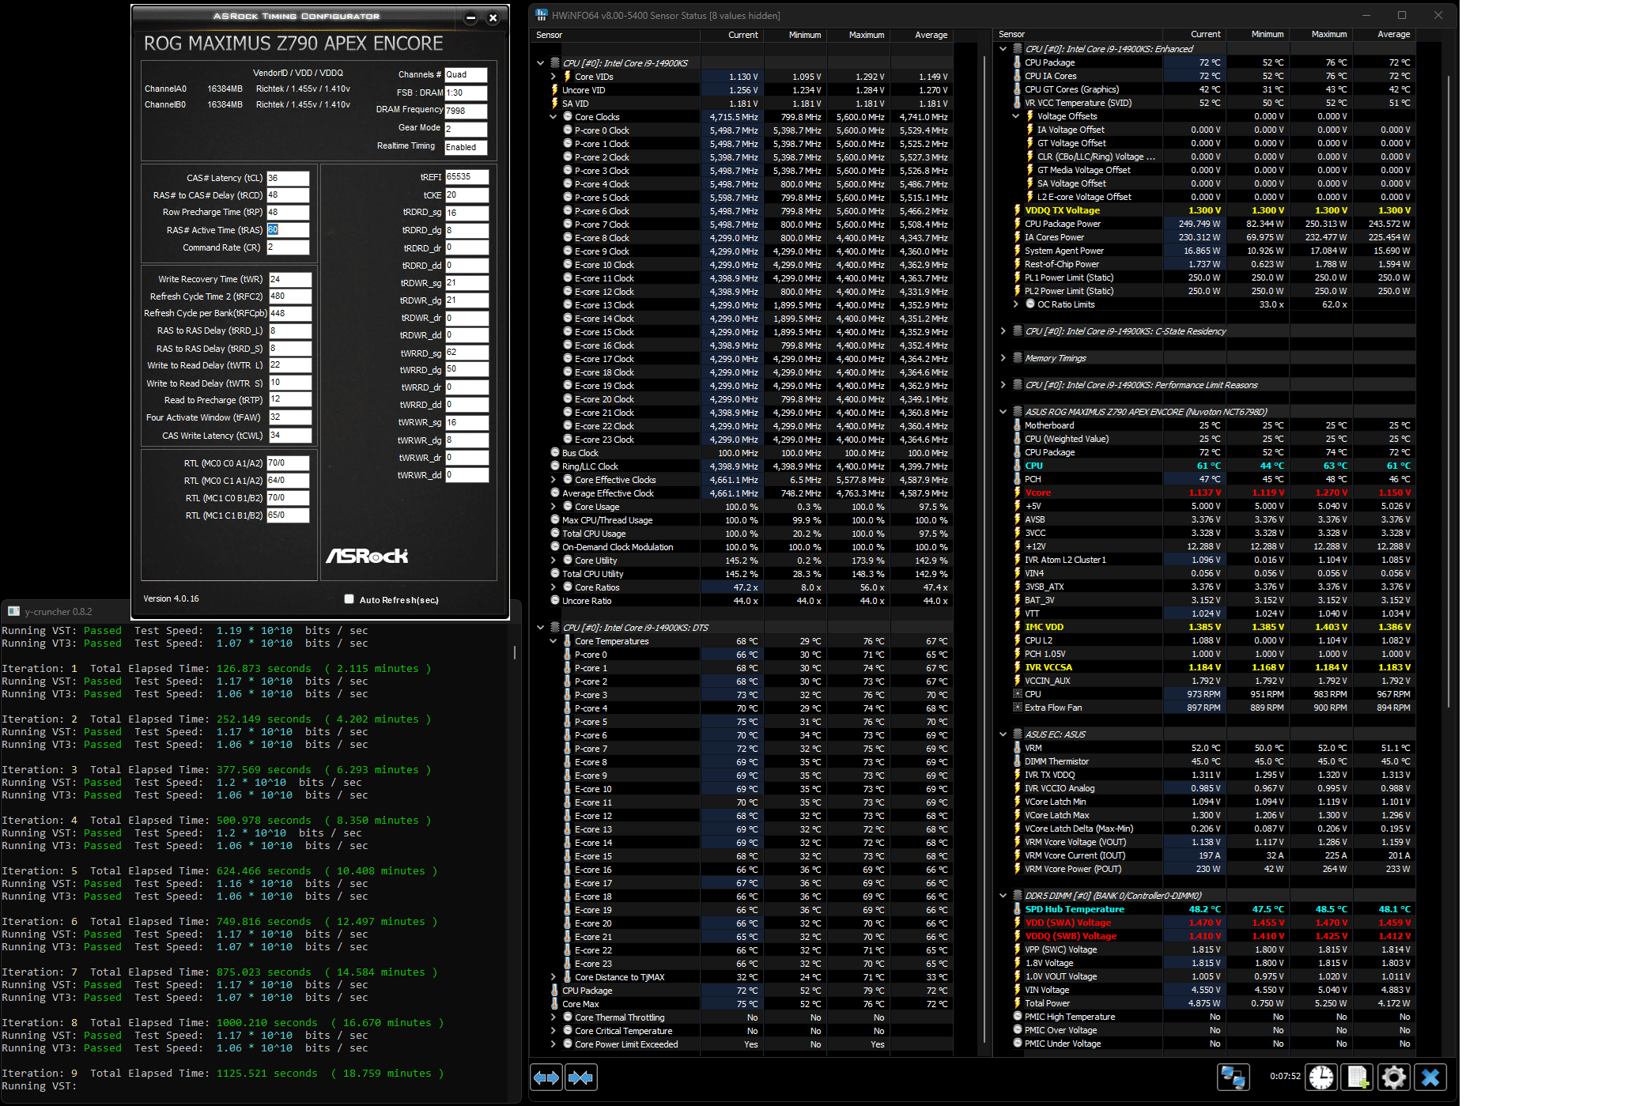Start logging with the document-plus icon

click(1358, 1077)
